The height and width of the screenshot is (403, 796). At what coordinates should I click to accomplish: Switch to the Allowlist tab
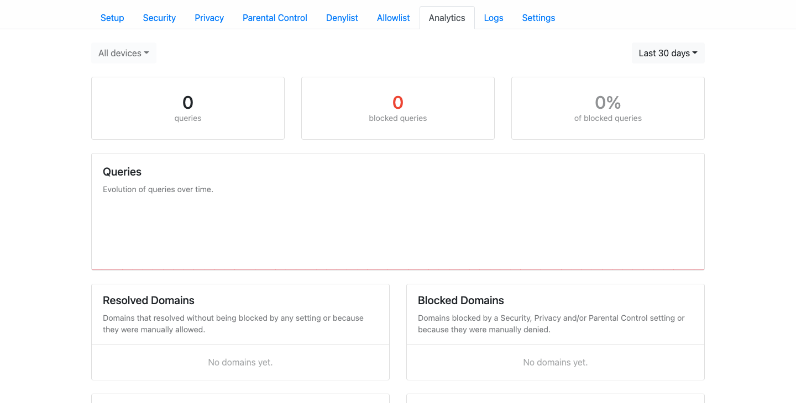click(x=393, y=18)
